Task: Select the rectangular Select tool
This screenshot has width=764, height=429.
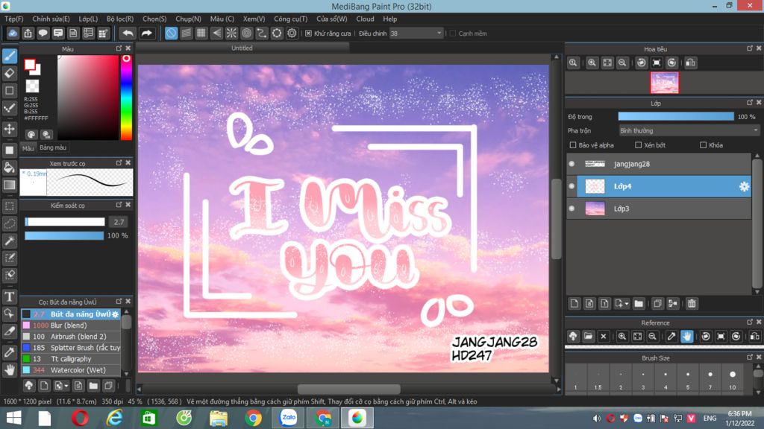Action: click(10, 206)
